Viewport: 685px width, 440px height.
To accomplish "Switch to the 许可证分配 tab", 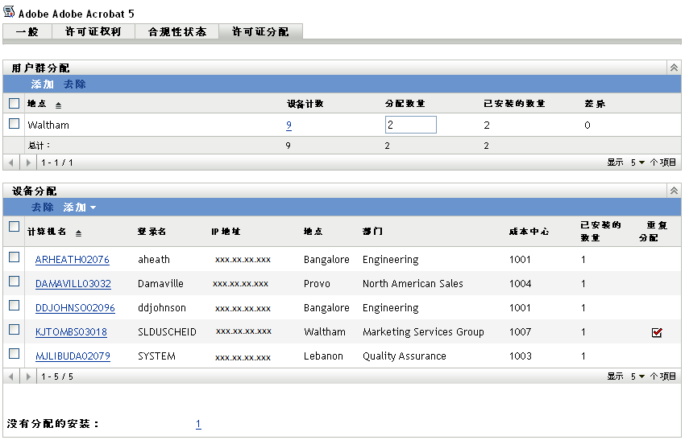I will [x=260, y=31].
